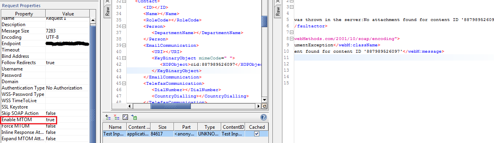Sort attachments by Content type column
Viewport: 494px width, 143px height.
(x=139, y=127)
